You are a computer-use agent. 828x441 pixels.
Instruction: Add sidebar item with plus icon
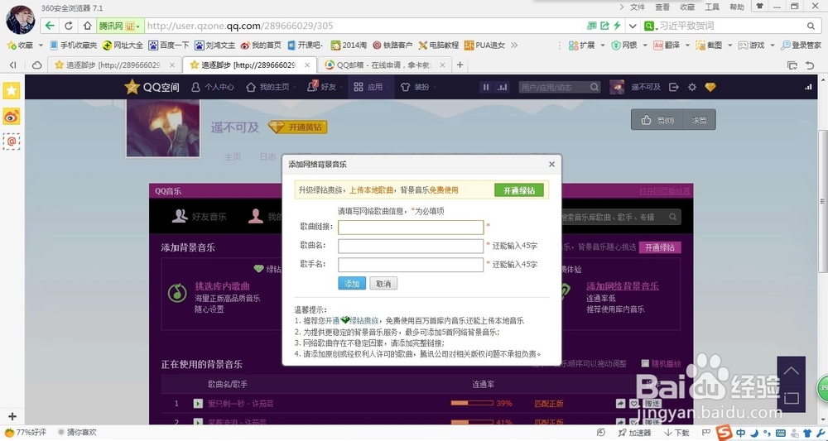pyautogui.click(x=12, y=416)
